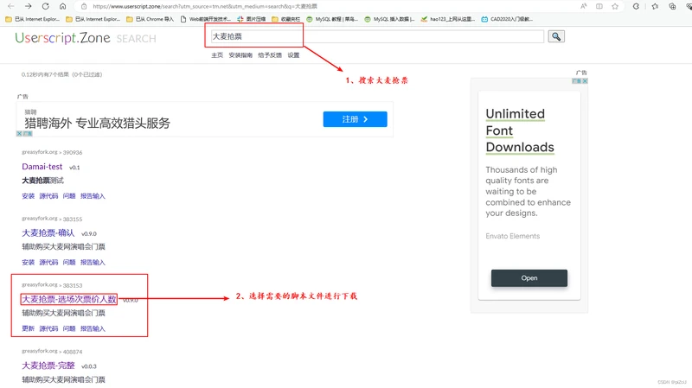Go back to the previous page
This screenshot has width=692, height=388.
pos(11,6)
